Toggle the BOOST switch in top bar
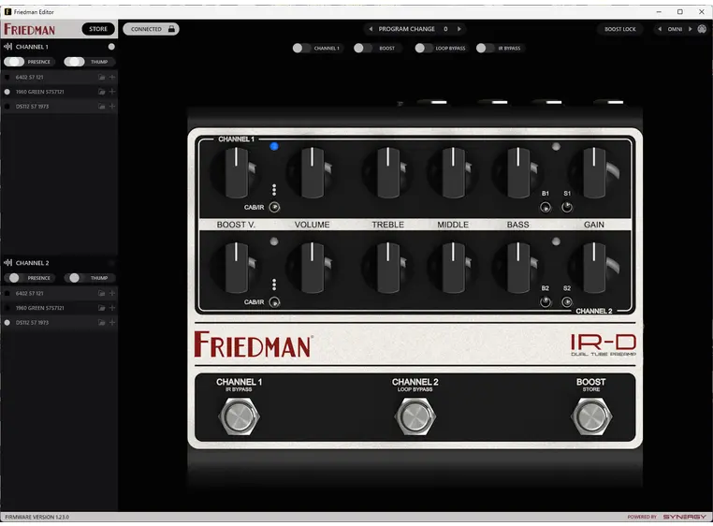Viewport: 713px width, 526px height. (x=362, y=49)
